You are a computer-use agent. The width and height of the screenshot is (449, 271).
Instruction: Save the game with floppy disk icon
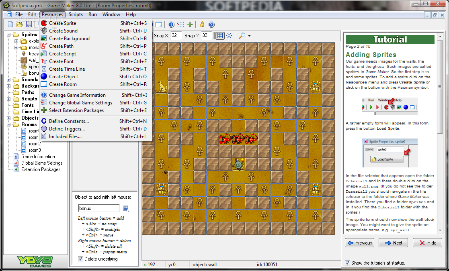click(x=29, y=24)
